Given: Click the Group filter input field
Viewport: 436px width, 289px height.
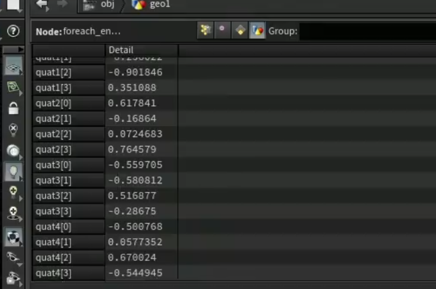Looking at the screenshot, I should click(x=367, y=31).
